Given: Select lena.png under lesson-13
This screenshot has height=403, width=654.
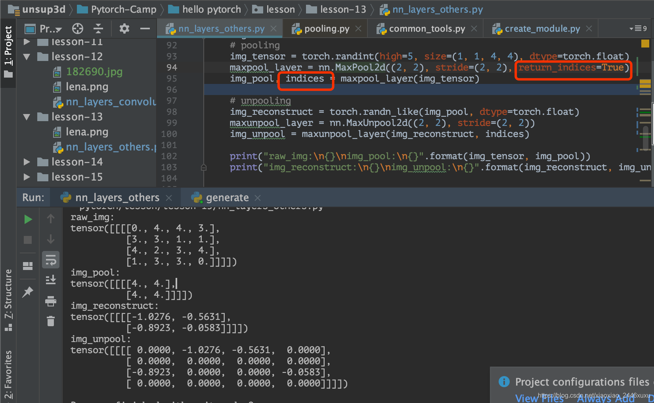Looking at the screenshot, I should [x=87, y=132].
